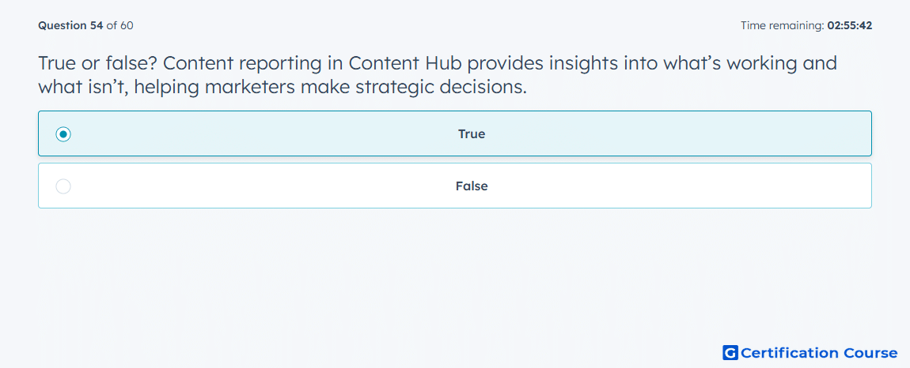The width and height of the screenshot is (910, 368).
Task: Click the word True in the first option
Action: click(472, 134)
